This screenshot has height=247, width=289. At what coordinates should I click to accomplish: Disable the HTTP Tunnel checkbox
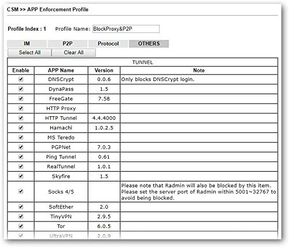(21, 118)
